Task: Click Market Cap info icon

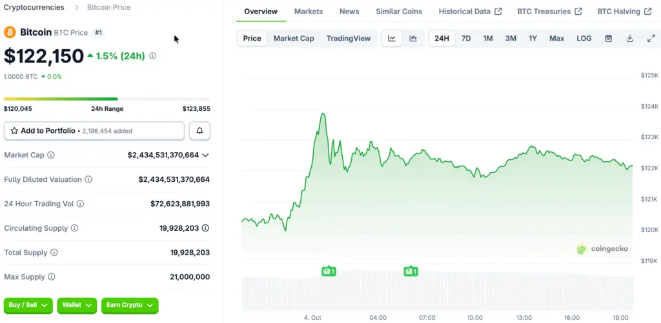Action: (x=51, y=155)
